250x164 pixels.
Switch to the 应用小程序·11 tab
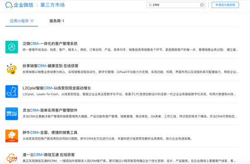[22, 21]
